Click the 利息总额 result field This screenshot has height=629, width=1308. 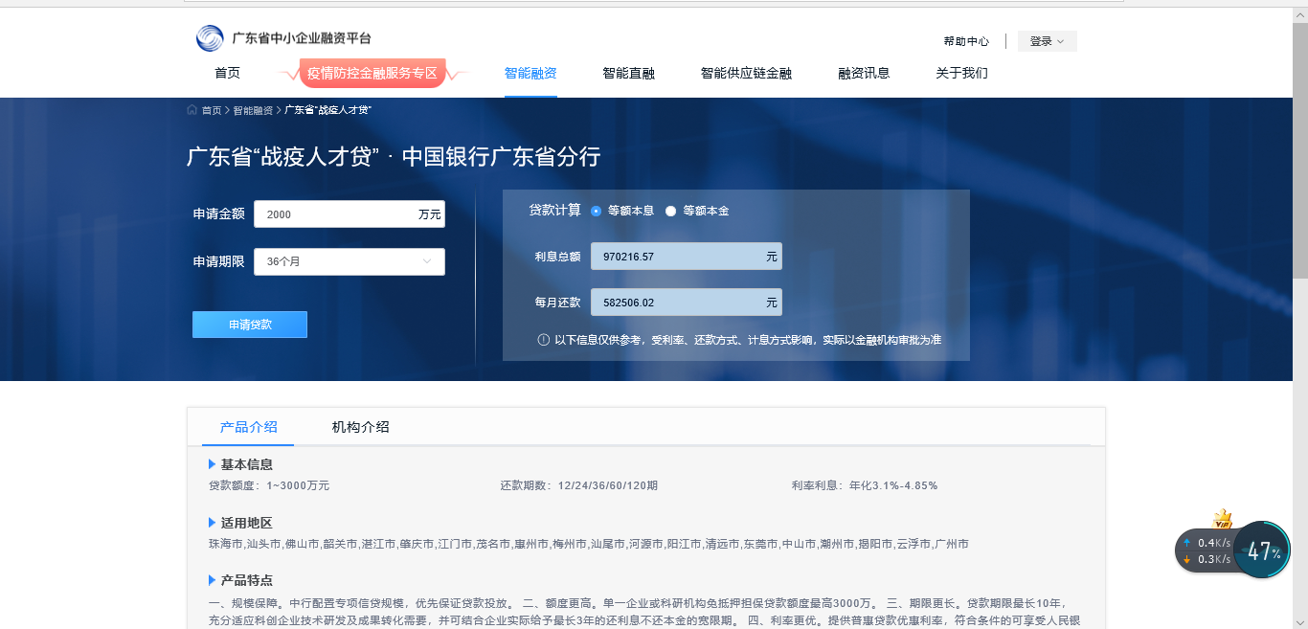coord(687,257)
